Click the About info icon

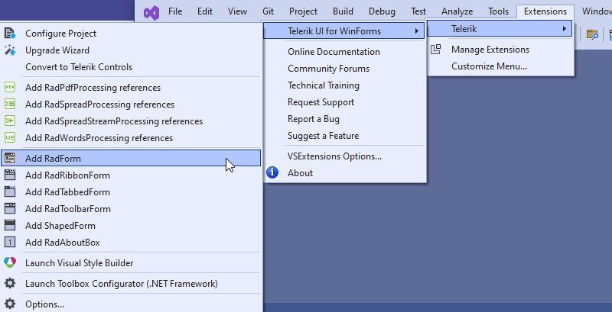(x=272, y=173)
